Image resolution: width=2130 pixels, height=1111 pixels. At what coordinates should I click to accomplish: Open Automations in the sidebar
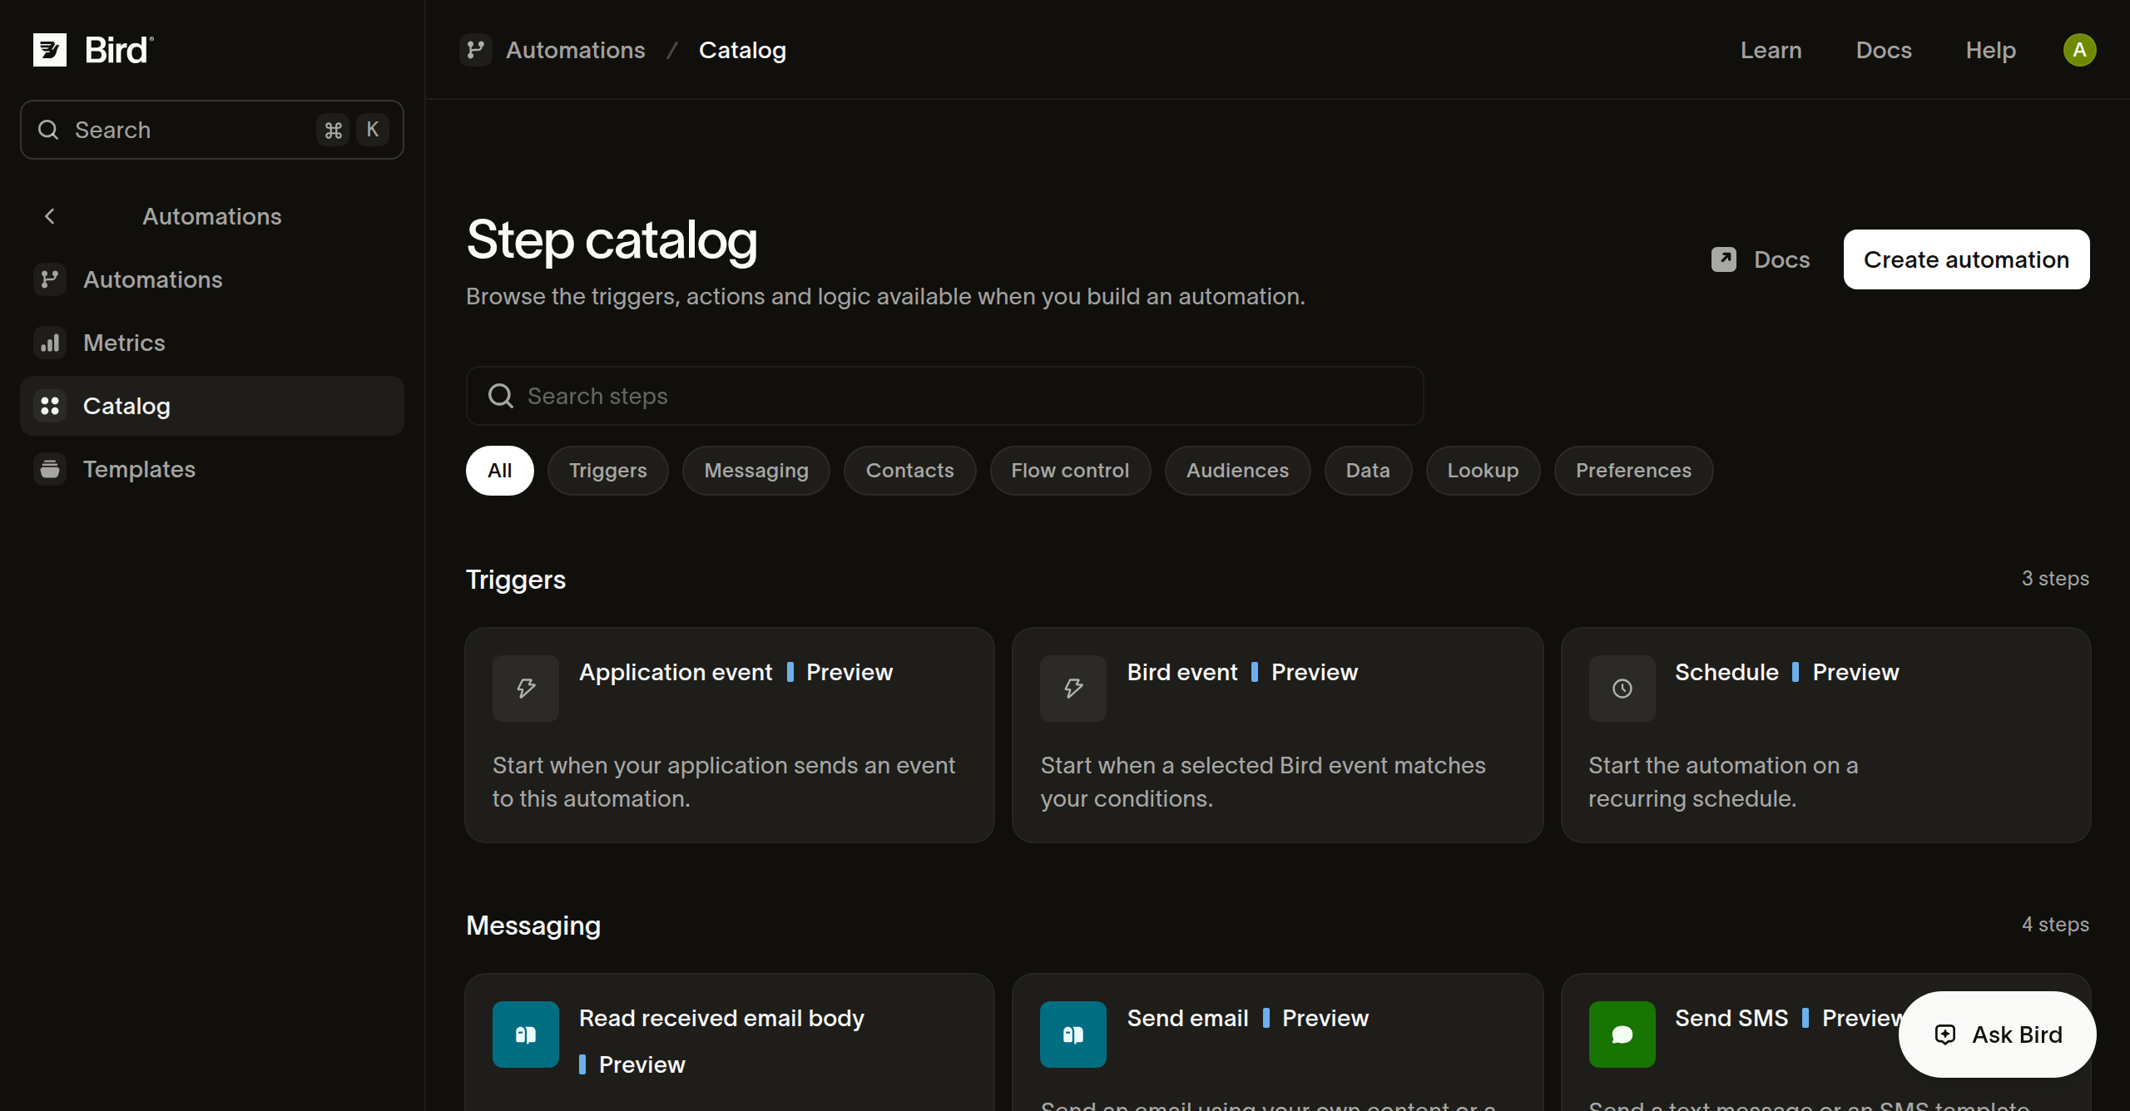(x=212, y=279)
